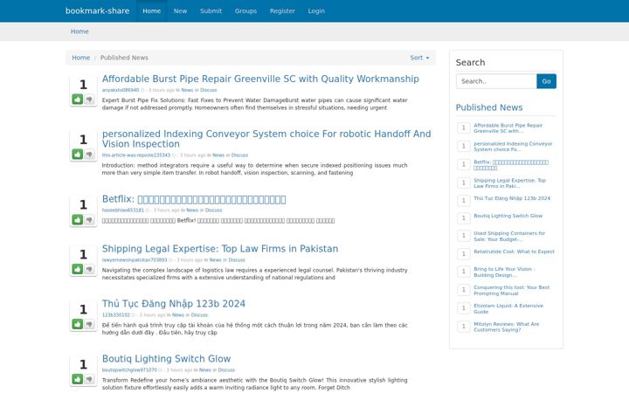Viewport: 629px width, 393px height.
Task: Downvote the Thủ Tục Đăng Nhập 123b post
Action: pos(89,324)
